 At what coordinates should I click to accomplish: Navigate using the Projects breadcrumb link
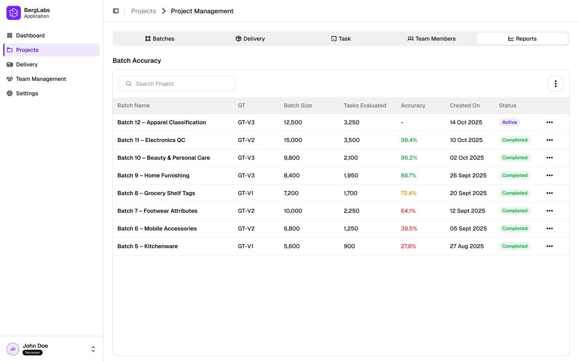pos(143,11)
